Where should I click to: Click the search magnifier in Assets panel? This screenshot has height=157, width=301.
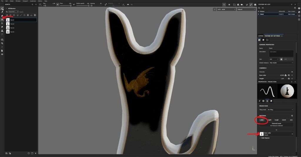[7, 12]
